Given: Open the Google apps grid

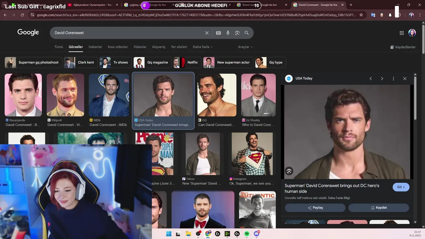Looking at the screenshot, I should (x=402, y=33).
